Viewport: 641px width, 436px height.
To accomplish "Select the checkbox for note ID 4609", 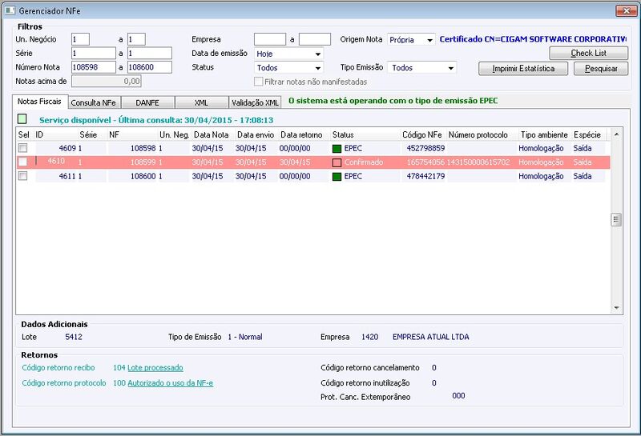I will 23,148.
